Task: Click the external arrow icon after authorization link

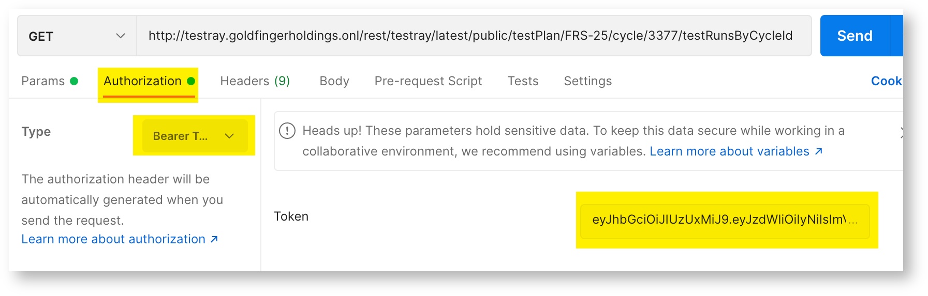Action: pyautogui.click(x=214, y=239)
